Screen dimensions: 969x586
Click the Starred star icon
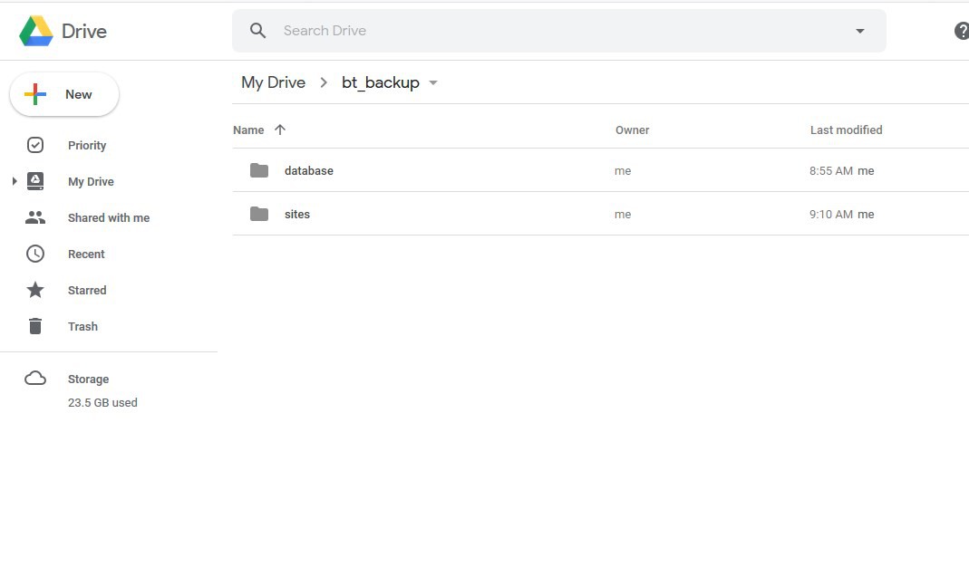pos(35,290)
